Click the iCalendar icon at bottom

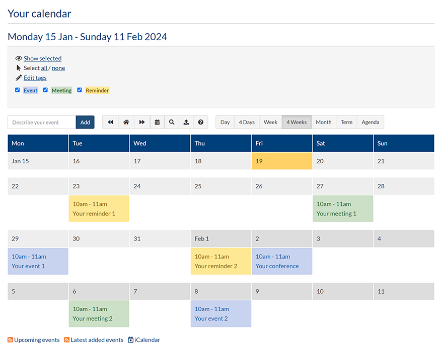tap(131, 340)
